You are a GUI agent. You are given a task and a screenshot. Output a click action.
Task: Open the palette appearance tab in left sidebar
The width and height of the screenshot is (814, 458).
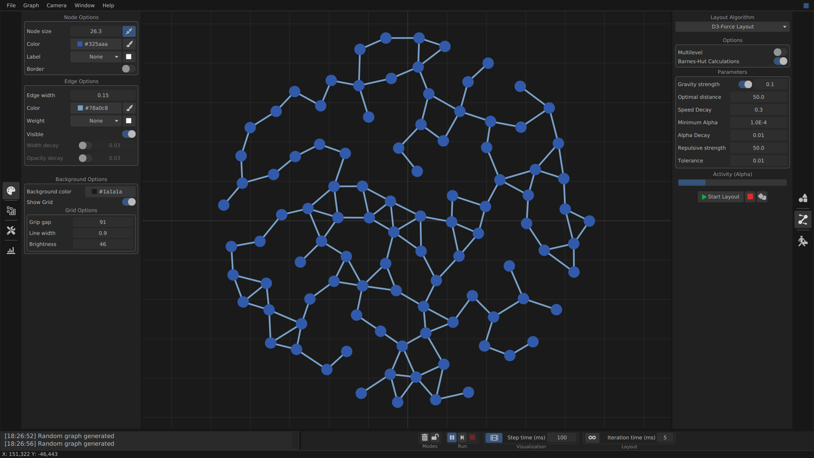tap(11, 191)
